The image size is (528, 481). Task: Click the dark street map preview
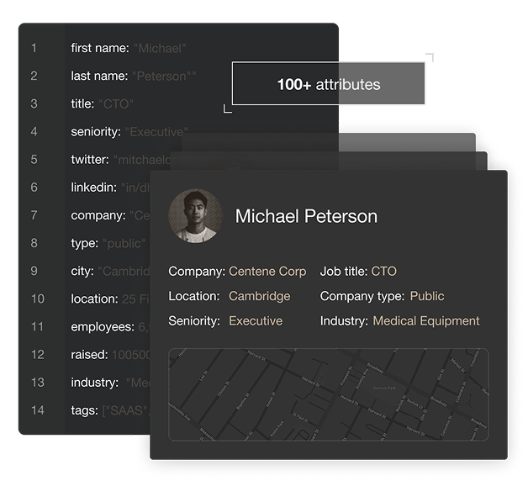tap(328, 394)
